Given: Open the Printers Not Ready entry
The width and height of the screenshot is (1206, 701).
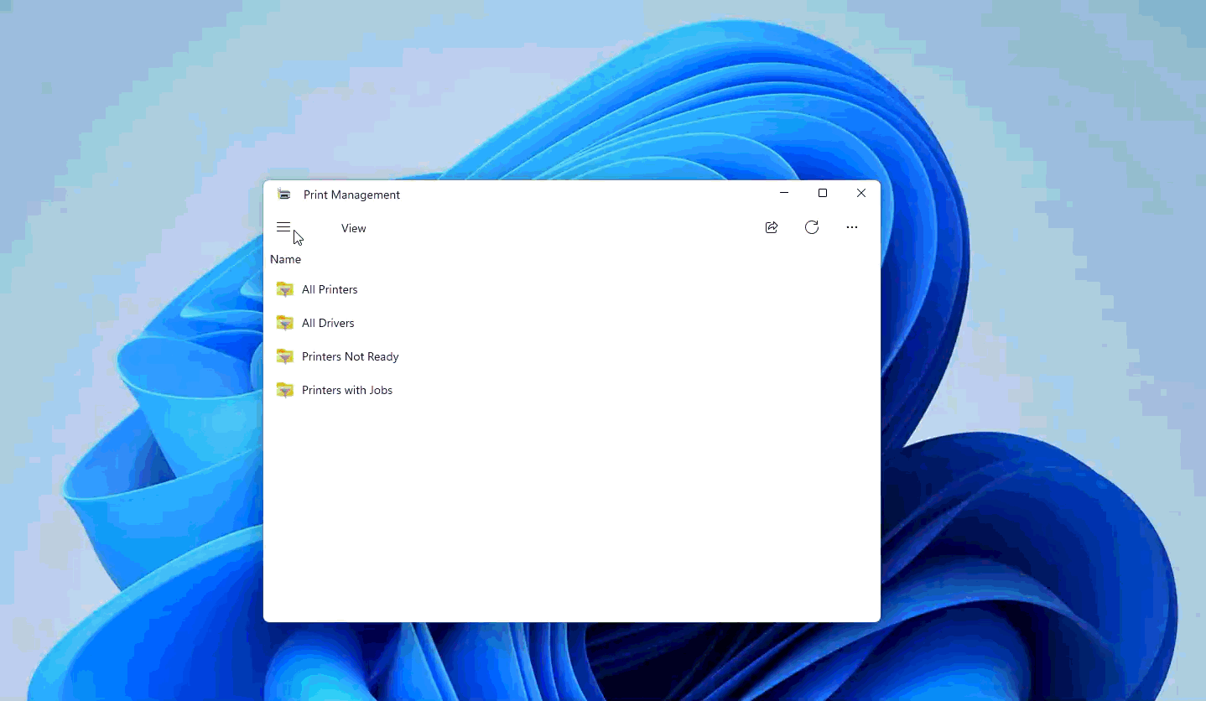Looking at the screenshot, I should tap(351, 356).
